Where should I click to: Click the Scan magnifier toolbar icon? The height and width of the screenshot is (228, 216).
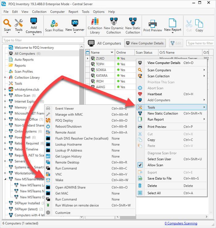pos(7,23)
